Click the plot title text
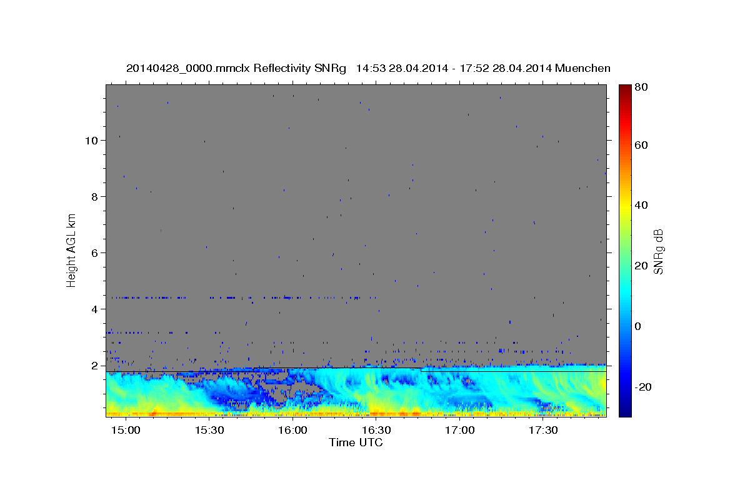Screen dimensions: 750x500 [368, 68]
